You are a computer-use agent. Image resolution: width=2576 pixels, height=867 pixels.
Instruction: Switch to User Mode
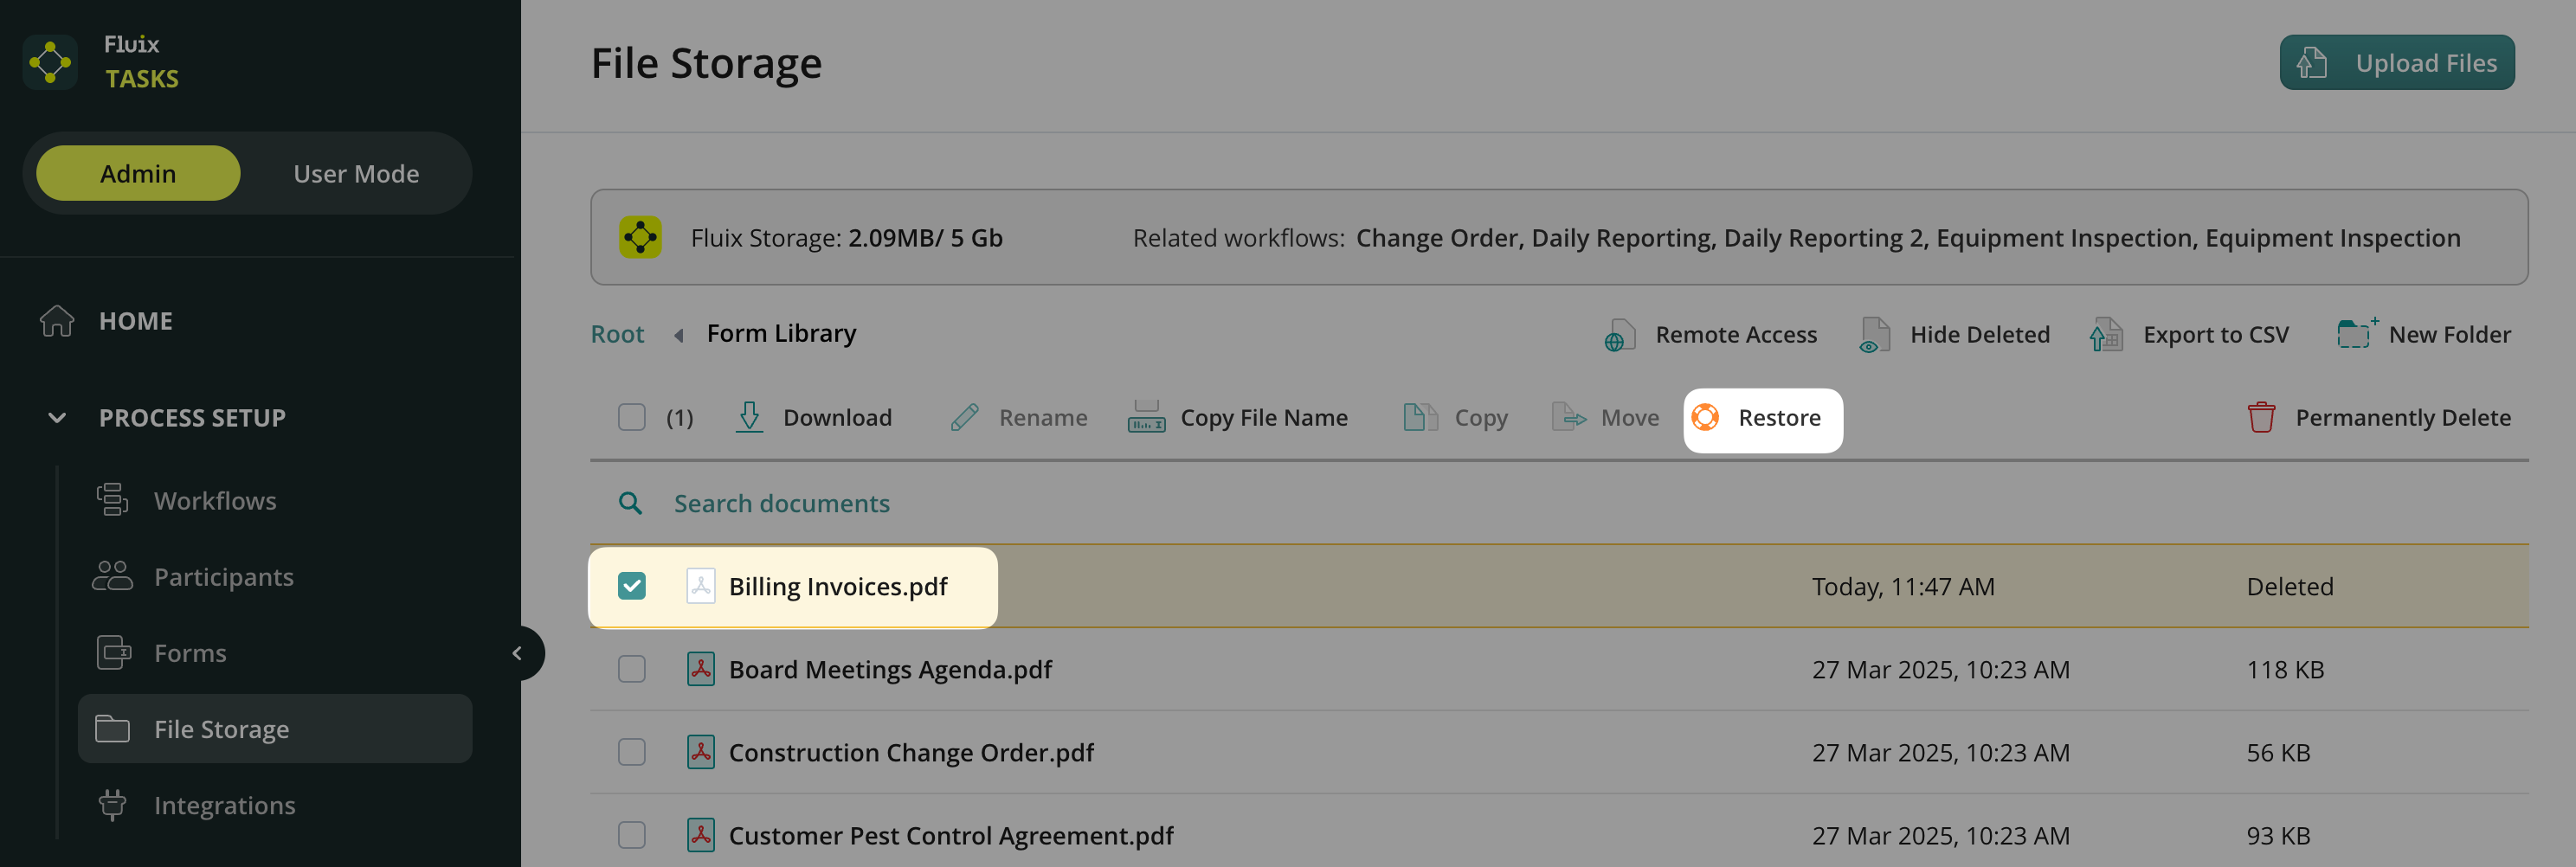pyautogui.click(x=356, y=174)
